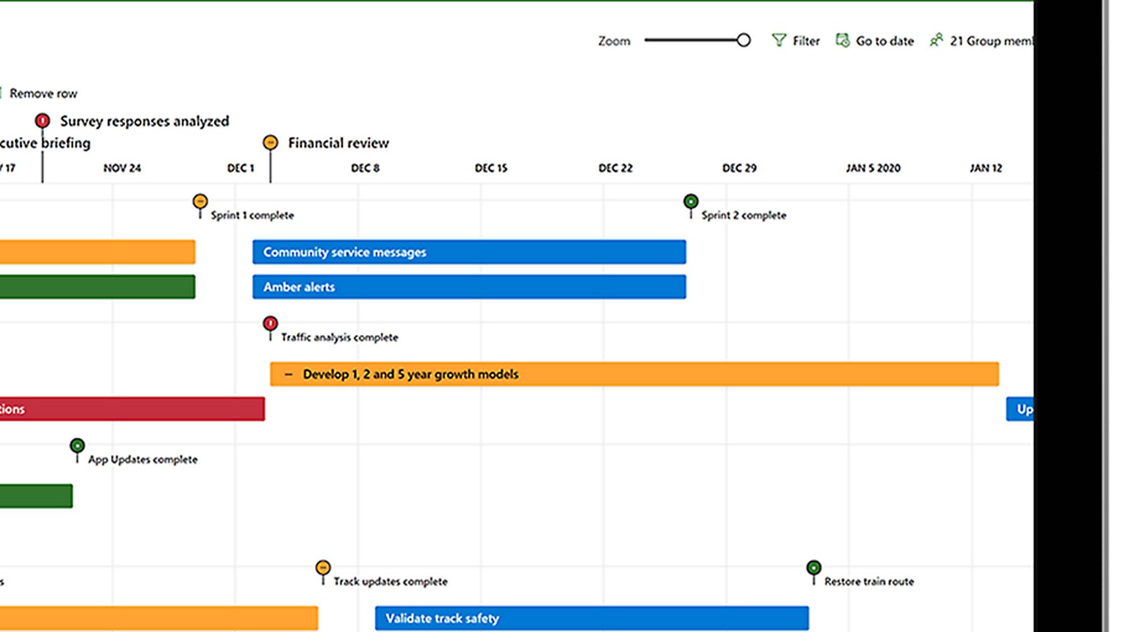Open the Validate track safety task bar
1124x632 pixels.
[x=592, y=618]
